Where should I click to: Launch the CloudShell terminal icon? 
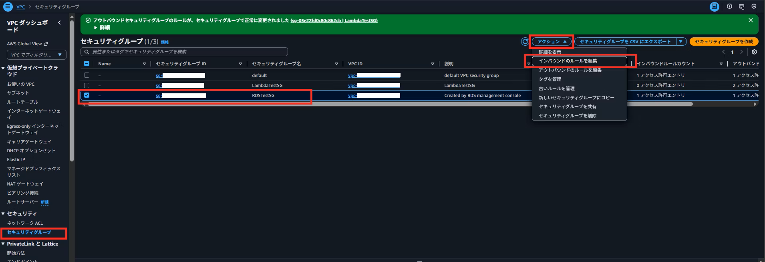741,6
